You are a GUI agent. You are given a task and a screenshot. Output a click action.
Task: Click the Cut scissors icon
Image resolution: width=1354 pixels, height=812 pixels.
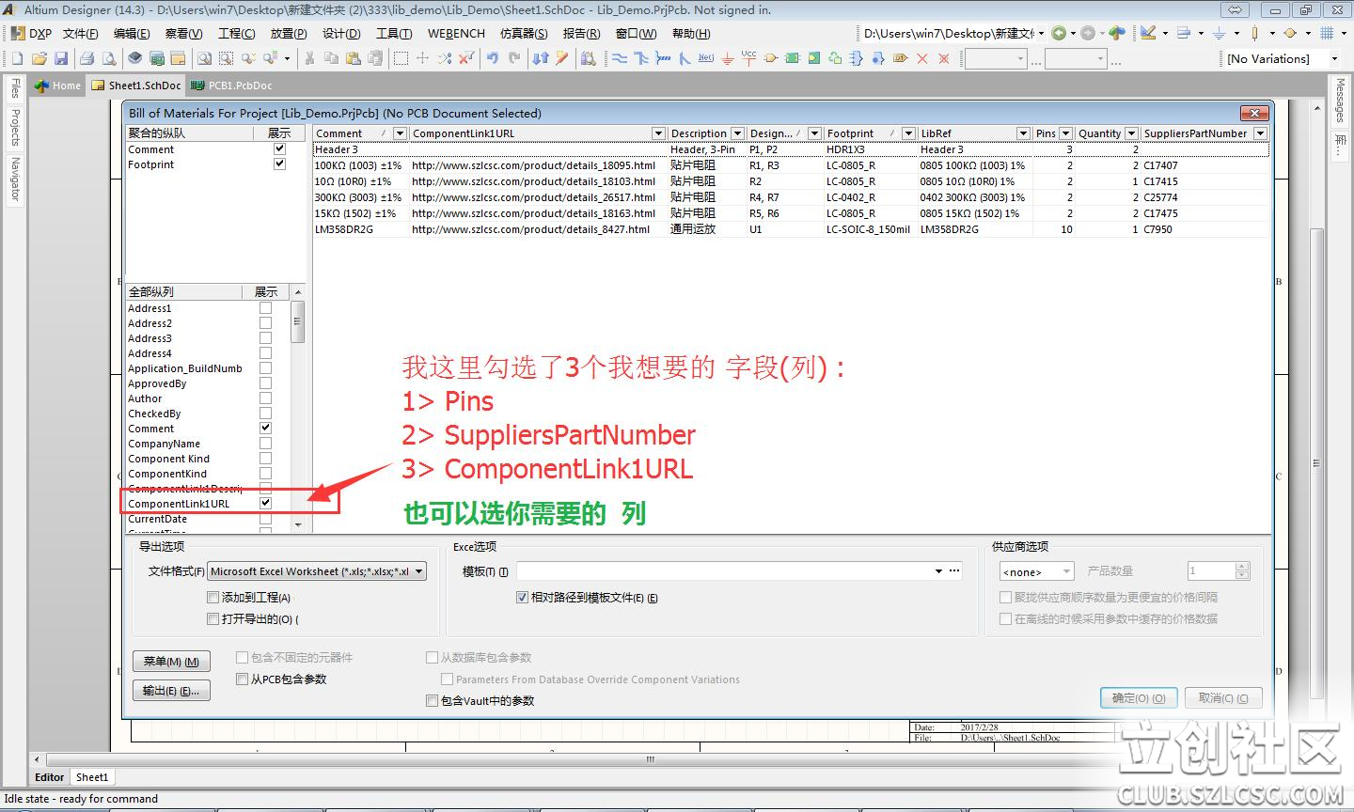pos(309,58)
